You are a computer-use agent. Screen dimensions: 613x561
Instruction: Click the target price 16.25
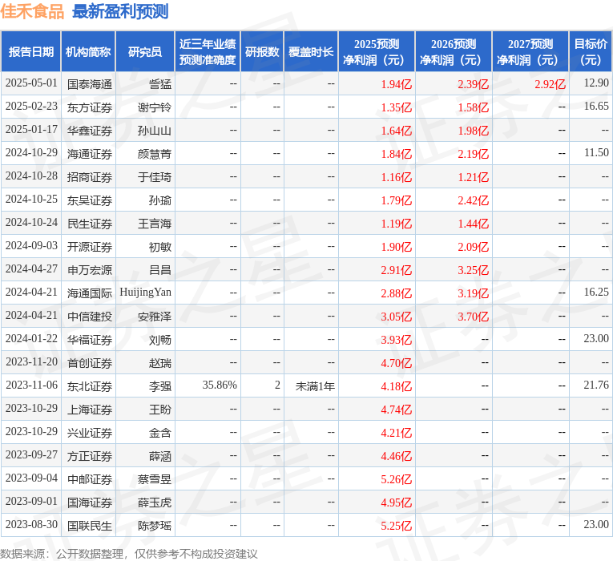coord(596,292)
